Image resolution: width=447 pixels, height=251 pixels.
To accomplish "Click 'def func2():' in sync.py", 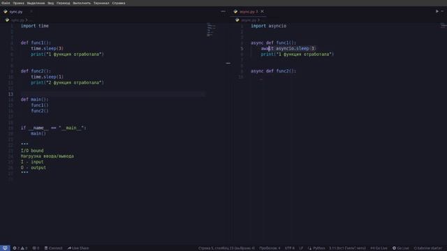I will [x=36, y=71].
